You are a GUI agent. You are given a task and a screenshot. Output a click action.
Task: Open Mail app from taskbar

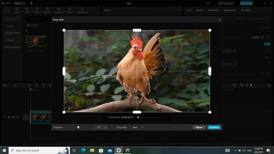[110, 150]
